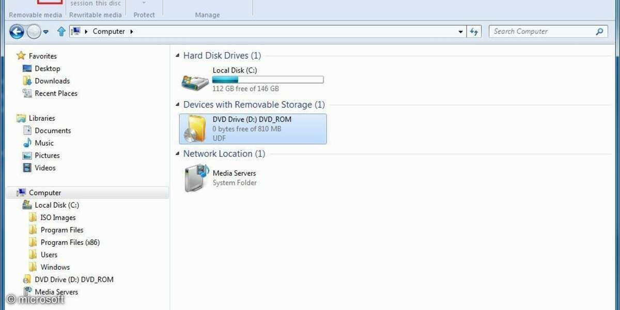Collapse the Hard Disk Drives group
This screenshot has height=310, width=620.
point(178,55)
